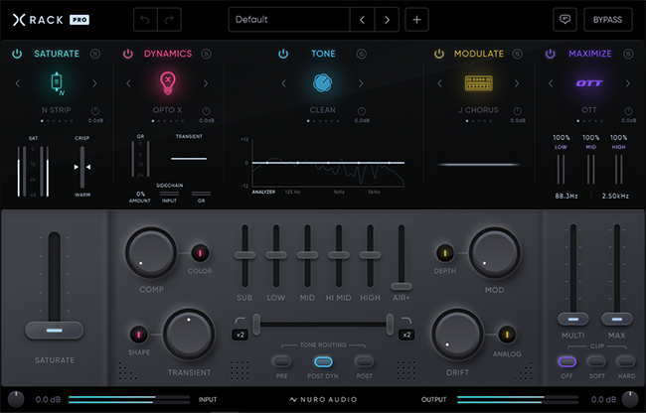Click the Sub band EQ slider
This screenshot has width=646, height=413.
click(x=244, y=255)
